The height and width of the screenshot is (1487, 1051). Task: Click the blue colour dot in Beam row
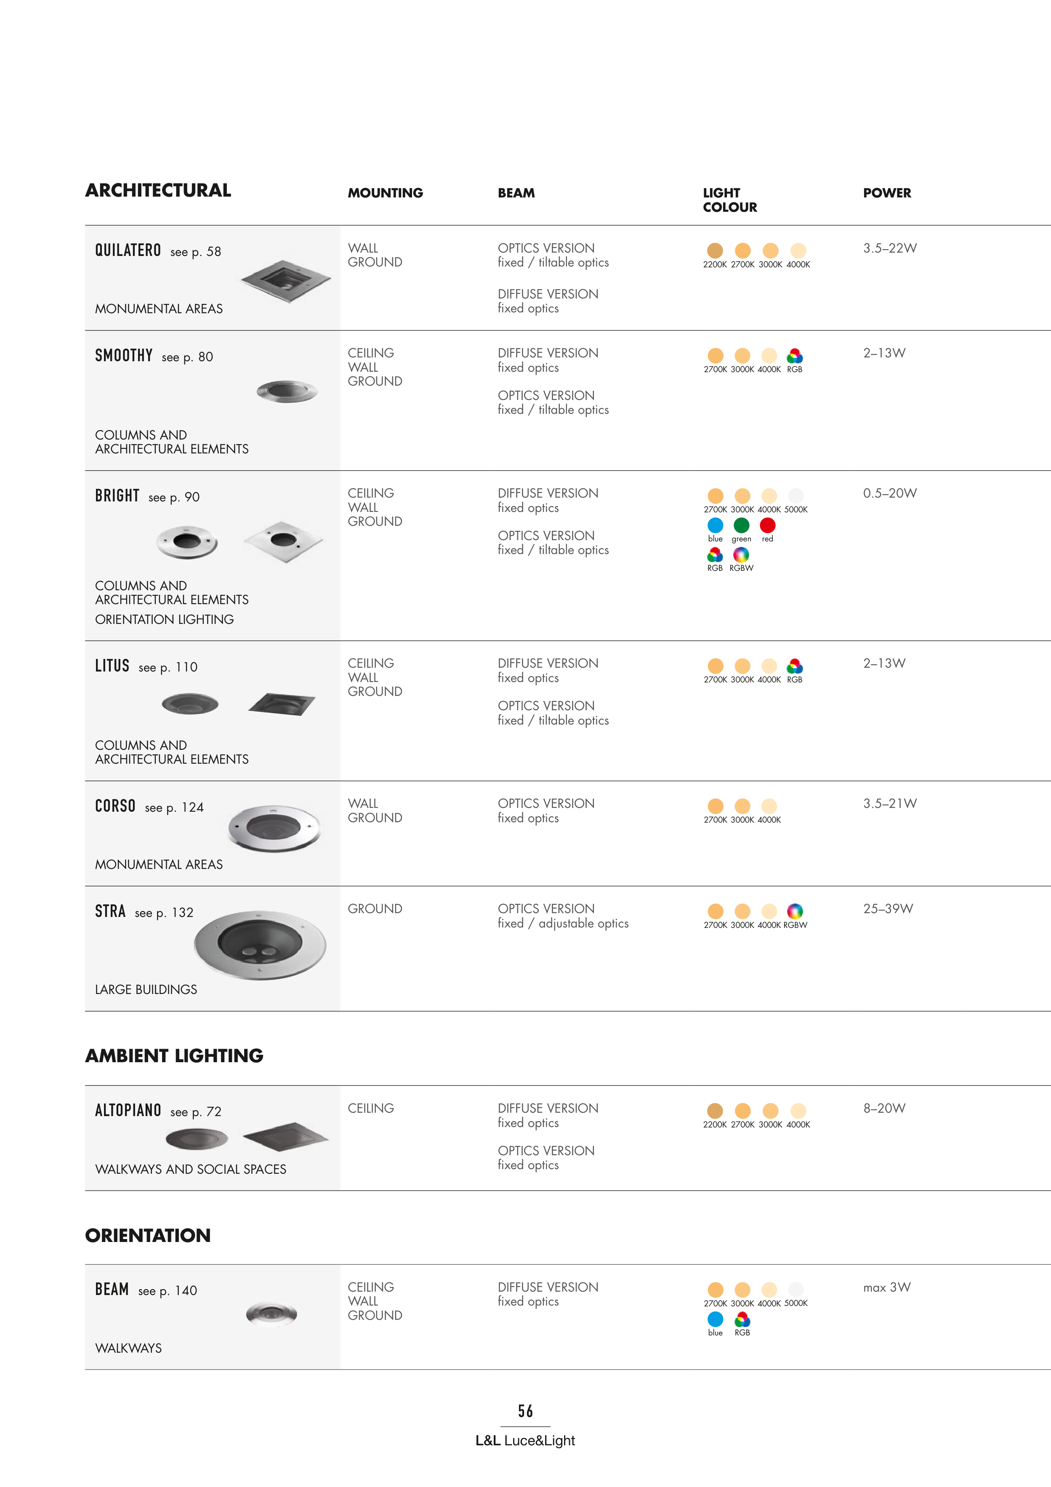coord(715,1319)
